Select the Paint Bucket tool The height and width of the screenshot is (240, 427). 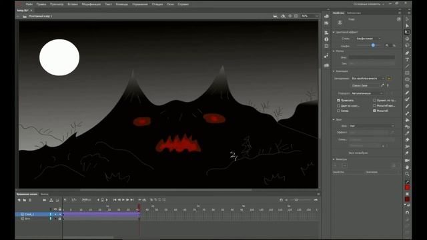407,120
